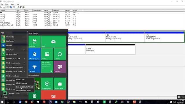Click the pause button in recorder overlay
Screen dimensions: 185x104
pos(179,97)
